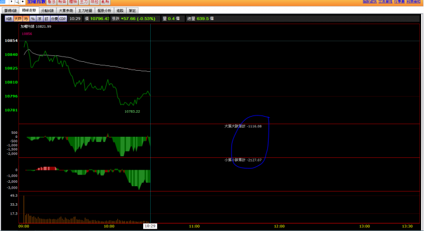424x231 pixels.
Task: Click the -1,500 axis label
Action: pos(12,149)
